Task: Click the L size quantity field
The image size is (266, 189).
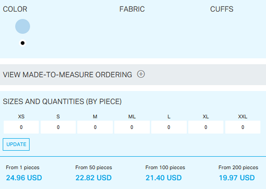Action: (x=169, y=128)
